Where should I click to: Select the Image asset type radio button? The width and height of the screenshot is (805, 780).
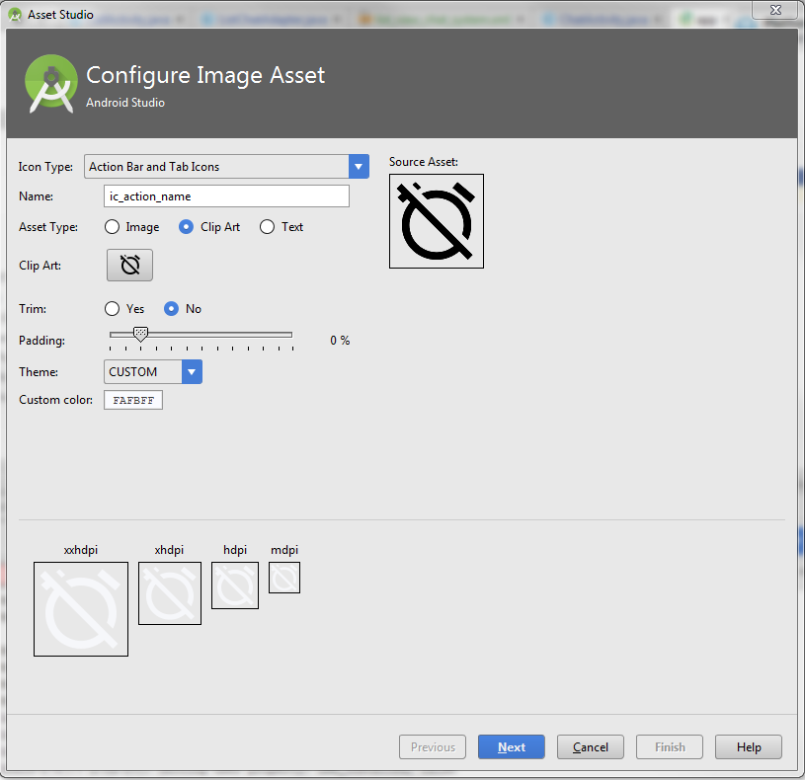pos(112,226)
